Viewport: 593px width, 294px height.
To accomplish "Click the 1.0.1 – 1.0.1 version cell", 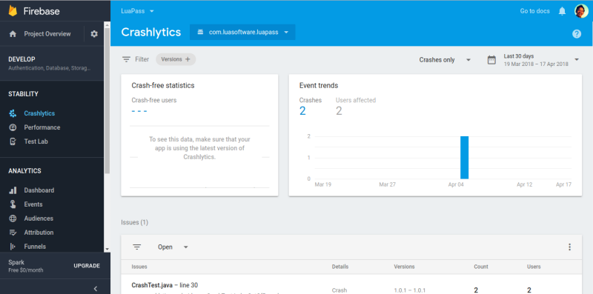I will (x=410, y=290).
